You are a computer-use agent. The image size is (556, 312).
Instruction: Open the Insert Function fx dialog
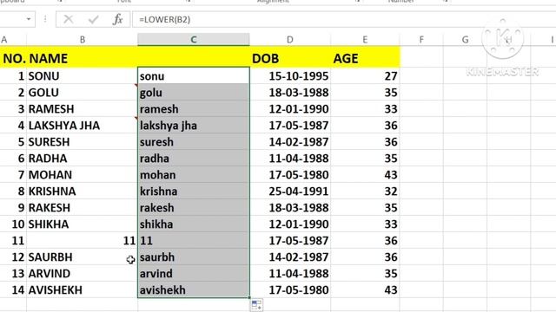pyautogui.click(x=118, y=19)
